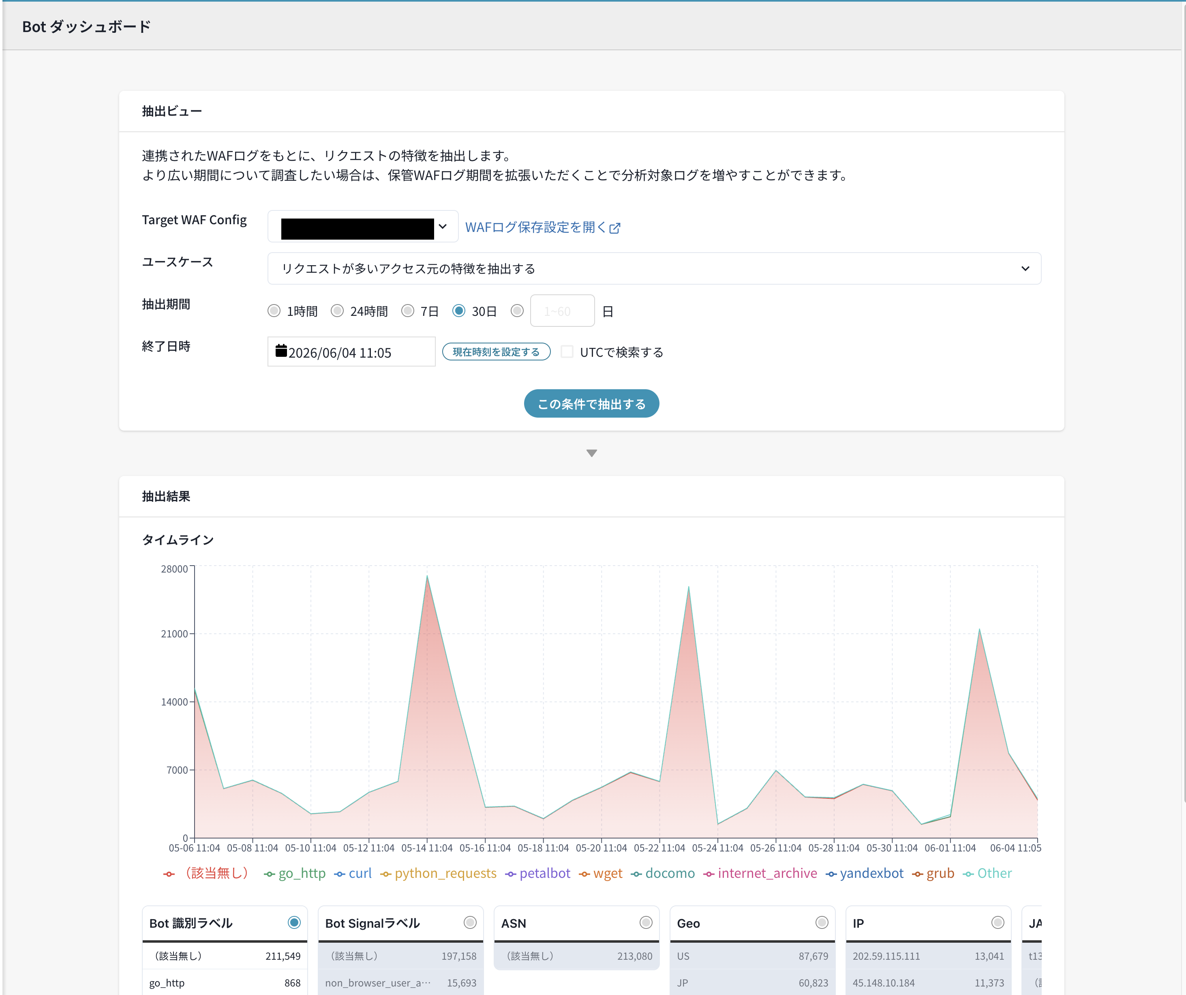Click 現在時刻を設定する button

[497, 352]
